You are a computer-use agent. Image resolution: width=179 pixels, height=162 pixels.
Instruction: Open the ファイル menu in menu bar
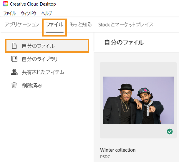9,13
